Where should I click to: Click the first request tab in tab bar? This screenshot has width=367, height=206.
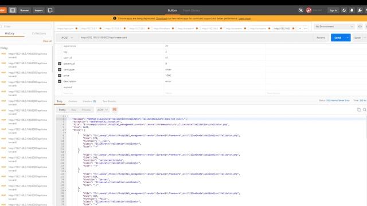pyautogui.click(x=67, y=29)
